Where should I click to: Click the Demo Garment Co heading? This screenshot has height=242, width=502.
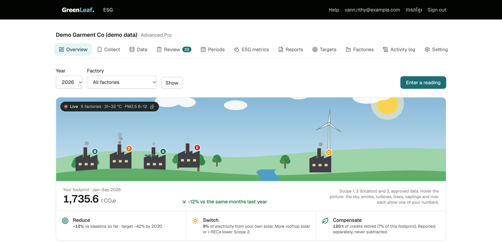click(97, 35)
